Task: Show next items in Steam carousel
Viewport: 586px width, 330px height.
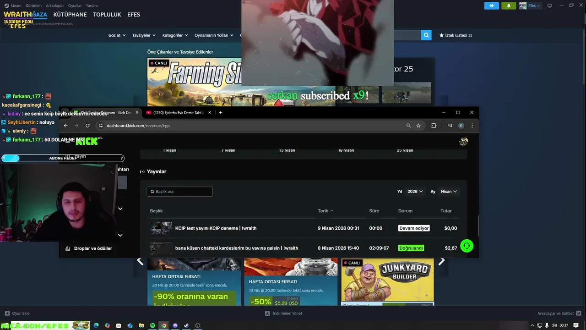Action: [441, 261]
